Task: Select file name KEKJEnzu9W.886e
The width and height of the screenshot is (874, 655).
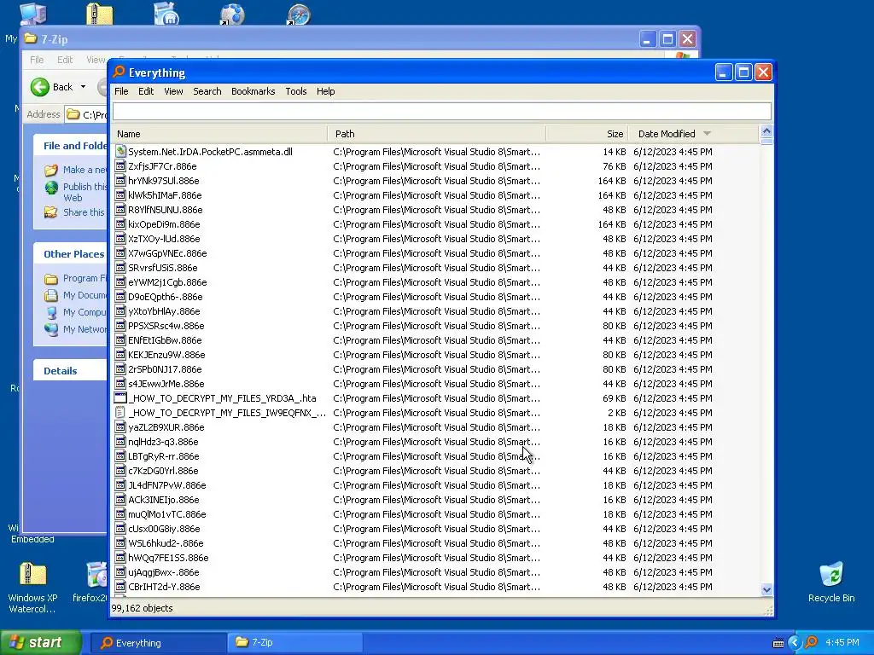Action: (166, 355)
